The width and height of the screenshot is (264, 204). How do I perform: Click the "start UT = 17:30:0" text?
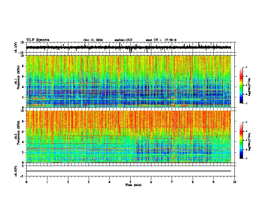[x=161, y=40]
